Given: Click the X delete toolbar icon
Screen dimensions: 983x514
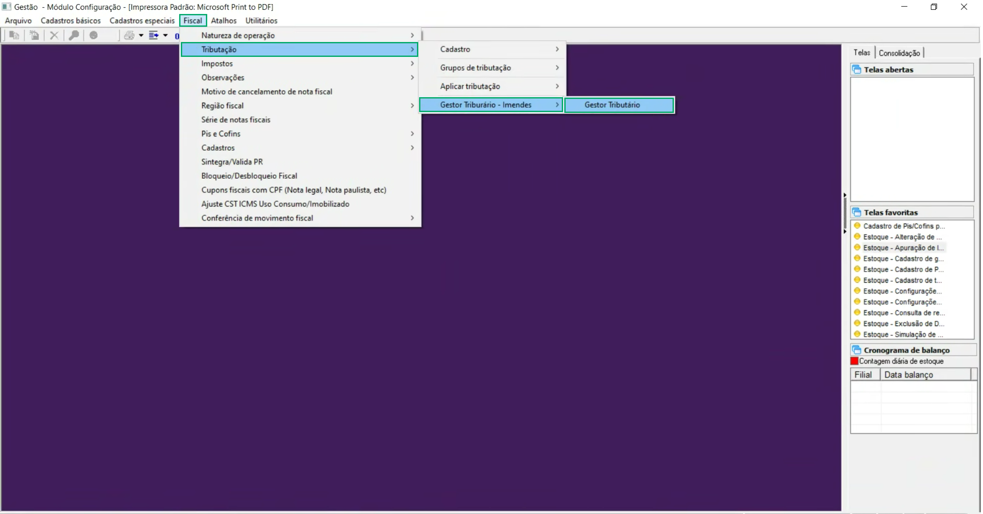Looking at the screenshot, I should click(54, 35).
